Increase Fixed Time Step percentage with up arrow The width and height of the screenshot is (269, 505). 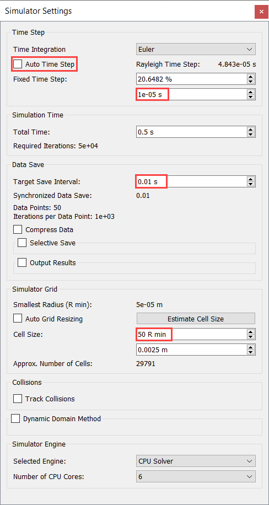pyautogui.click(x=250, y=76)
